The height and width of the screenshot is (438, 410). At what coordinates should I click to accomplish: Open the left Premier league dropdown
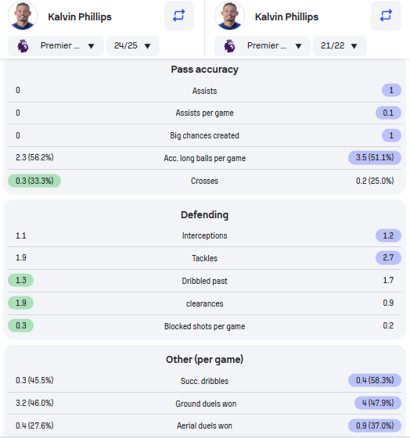tap(56, 46)
